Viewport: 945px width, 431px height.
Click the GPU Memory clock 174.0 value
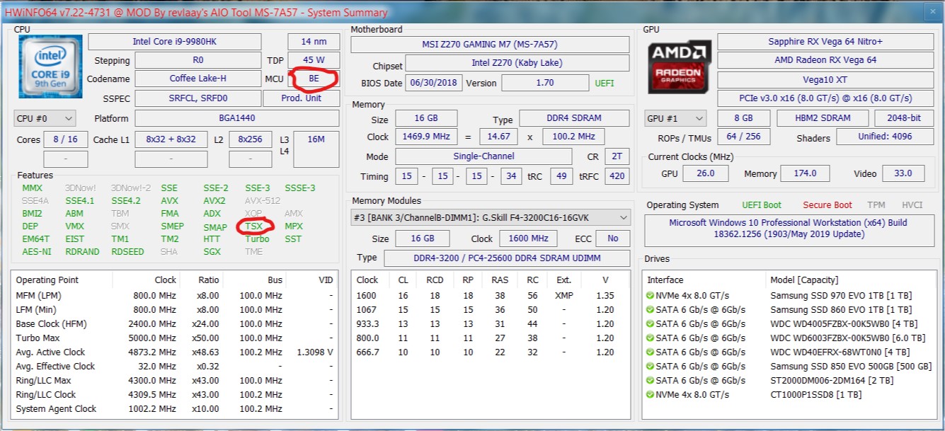(x=805, y=173)
